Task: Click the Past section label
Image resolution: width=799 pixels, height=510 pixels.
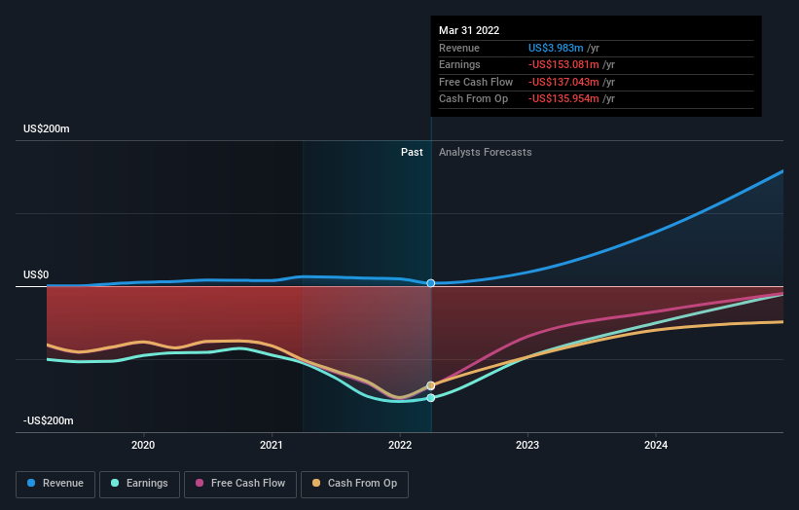Action: point(412,153)
